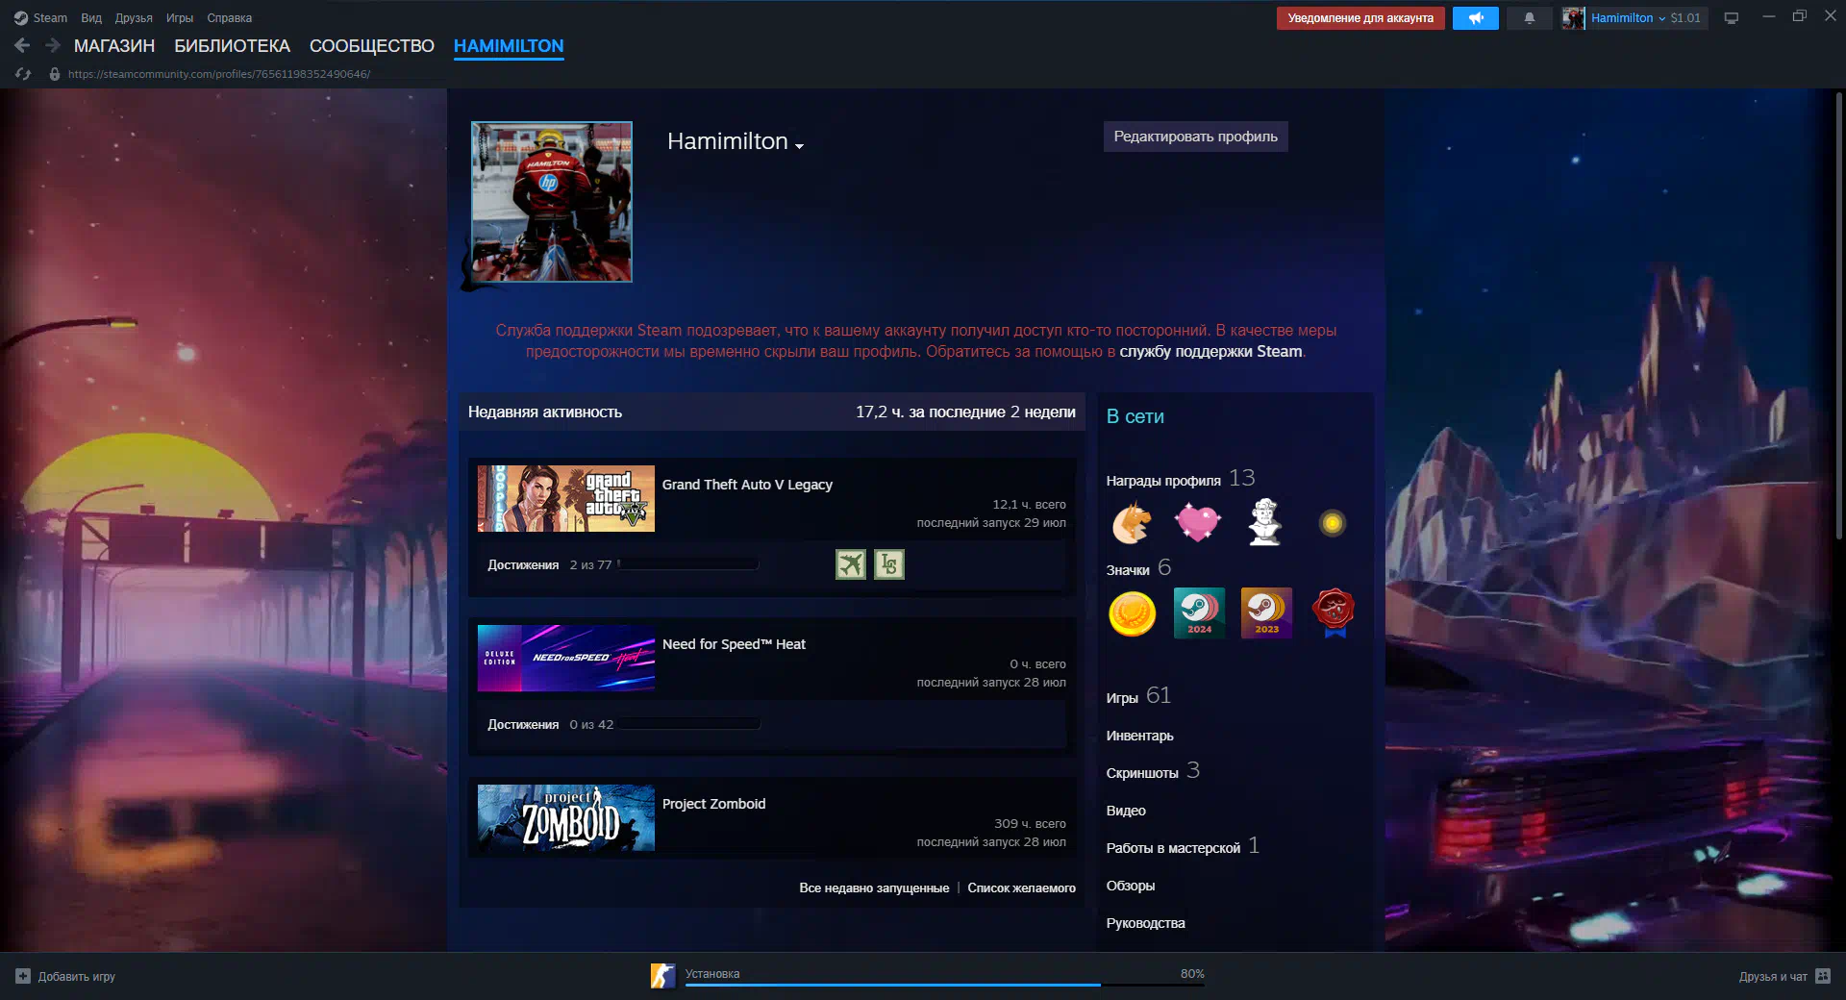The width and height of the screenshot is (1846, 1000).
Task: Go to the МАГАЗИН tab
Action: (114, 46)
